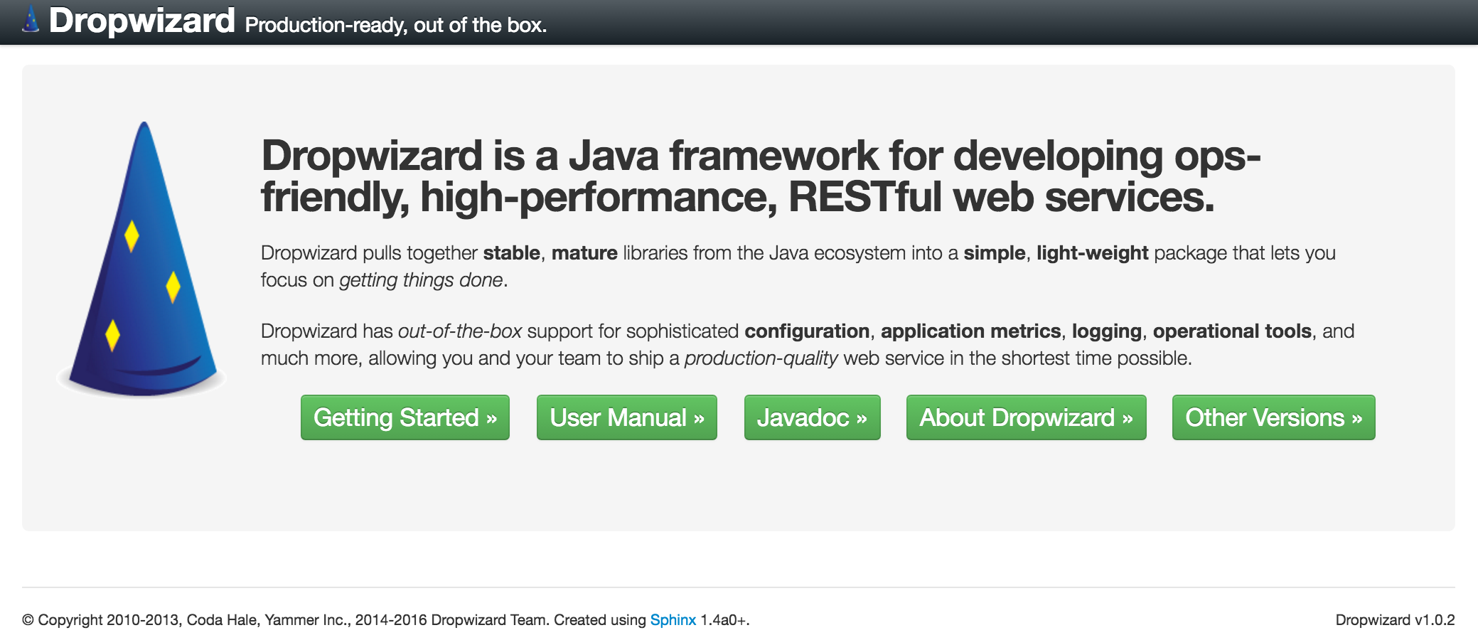
Task: Click the bold word 'configuration'
Action: coord(807,331)
